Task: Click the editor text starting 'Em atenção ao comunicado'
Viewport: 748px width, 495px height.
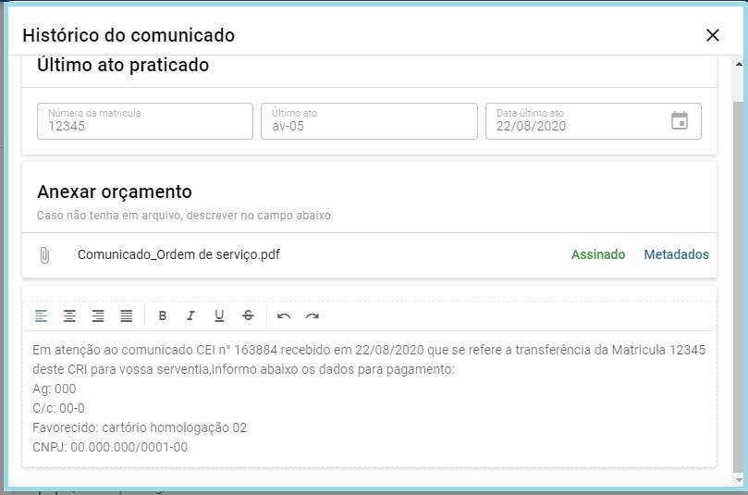Action: (x=369, y=359)
